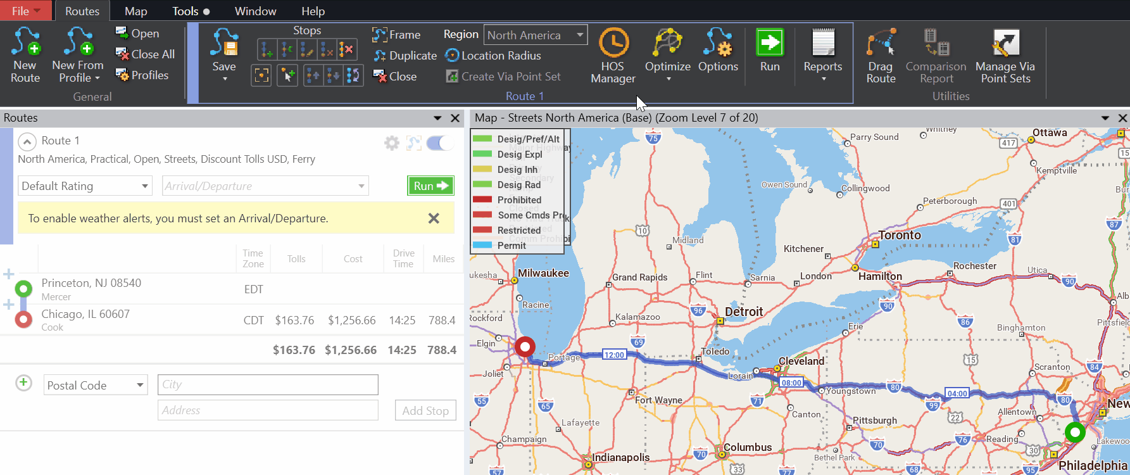Open the Help menu
The height and width of the screenshot is (475, 1130).
coord(313,11)
